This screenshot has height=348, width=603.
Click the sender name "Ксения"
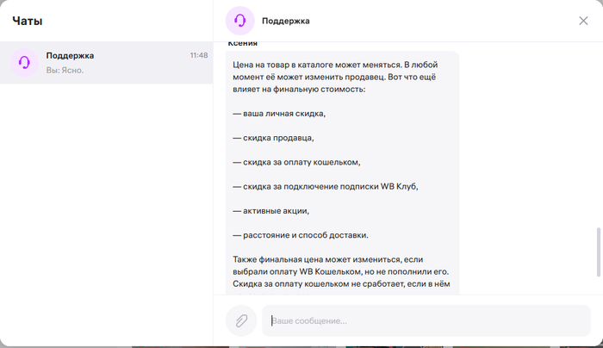pos(242,44)
